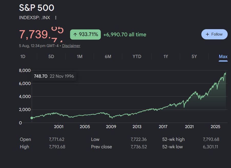Click the green data point marker on chart

pyautogui.click(x=32, y=118)
